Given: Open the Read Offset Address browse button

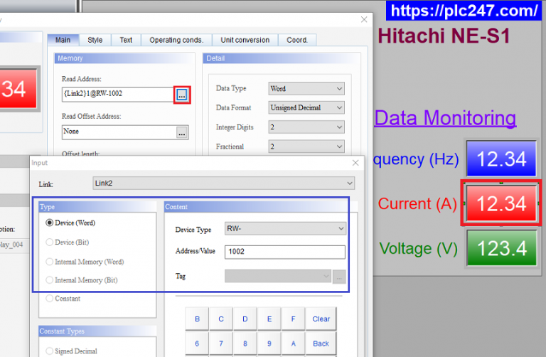Looking at the screenshot, I should (x=182, y=133).
